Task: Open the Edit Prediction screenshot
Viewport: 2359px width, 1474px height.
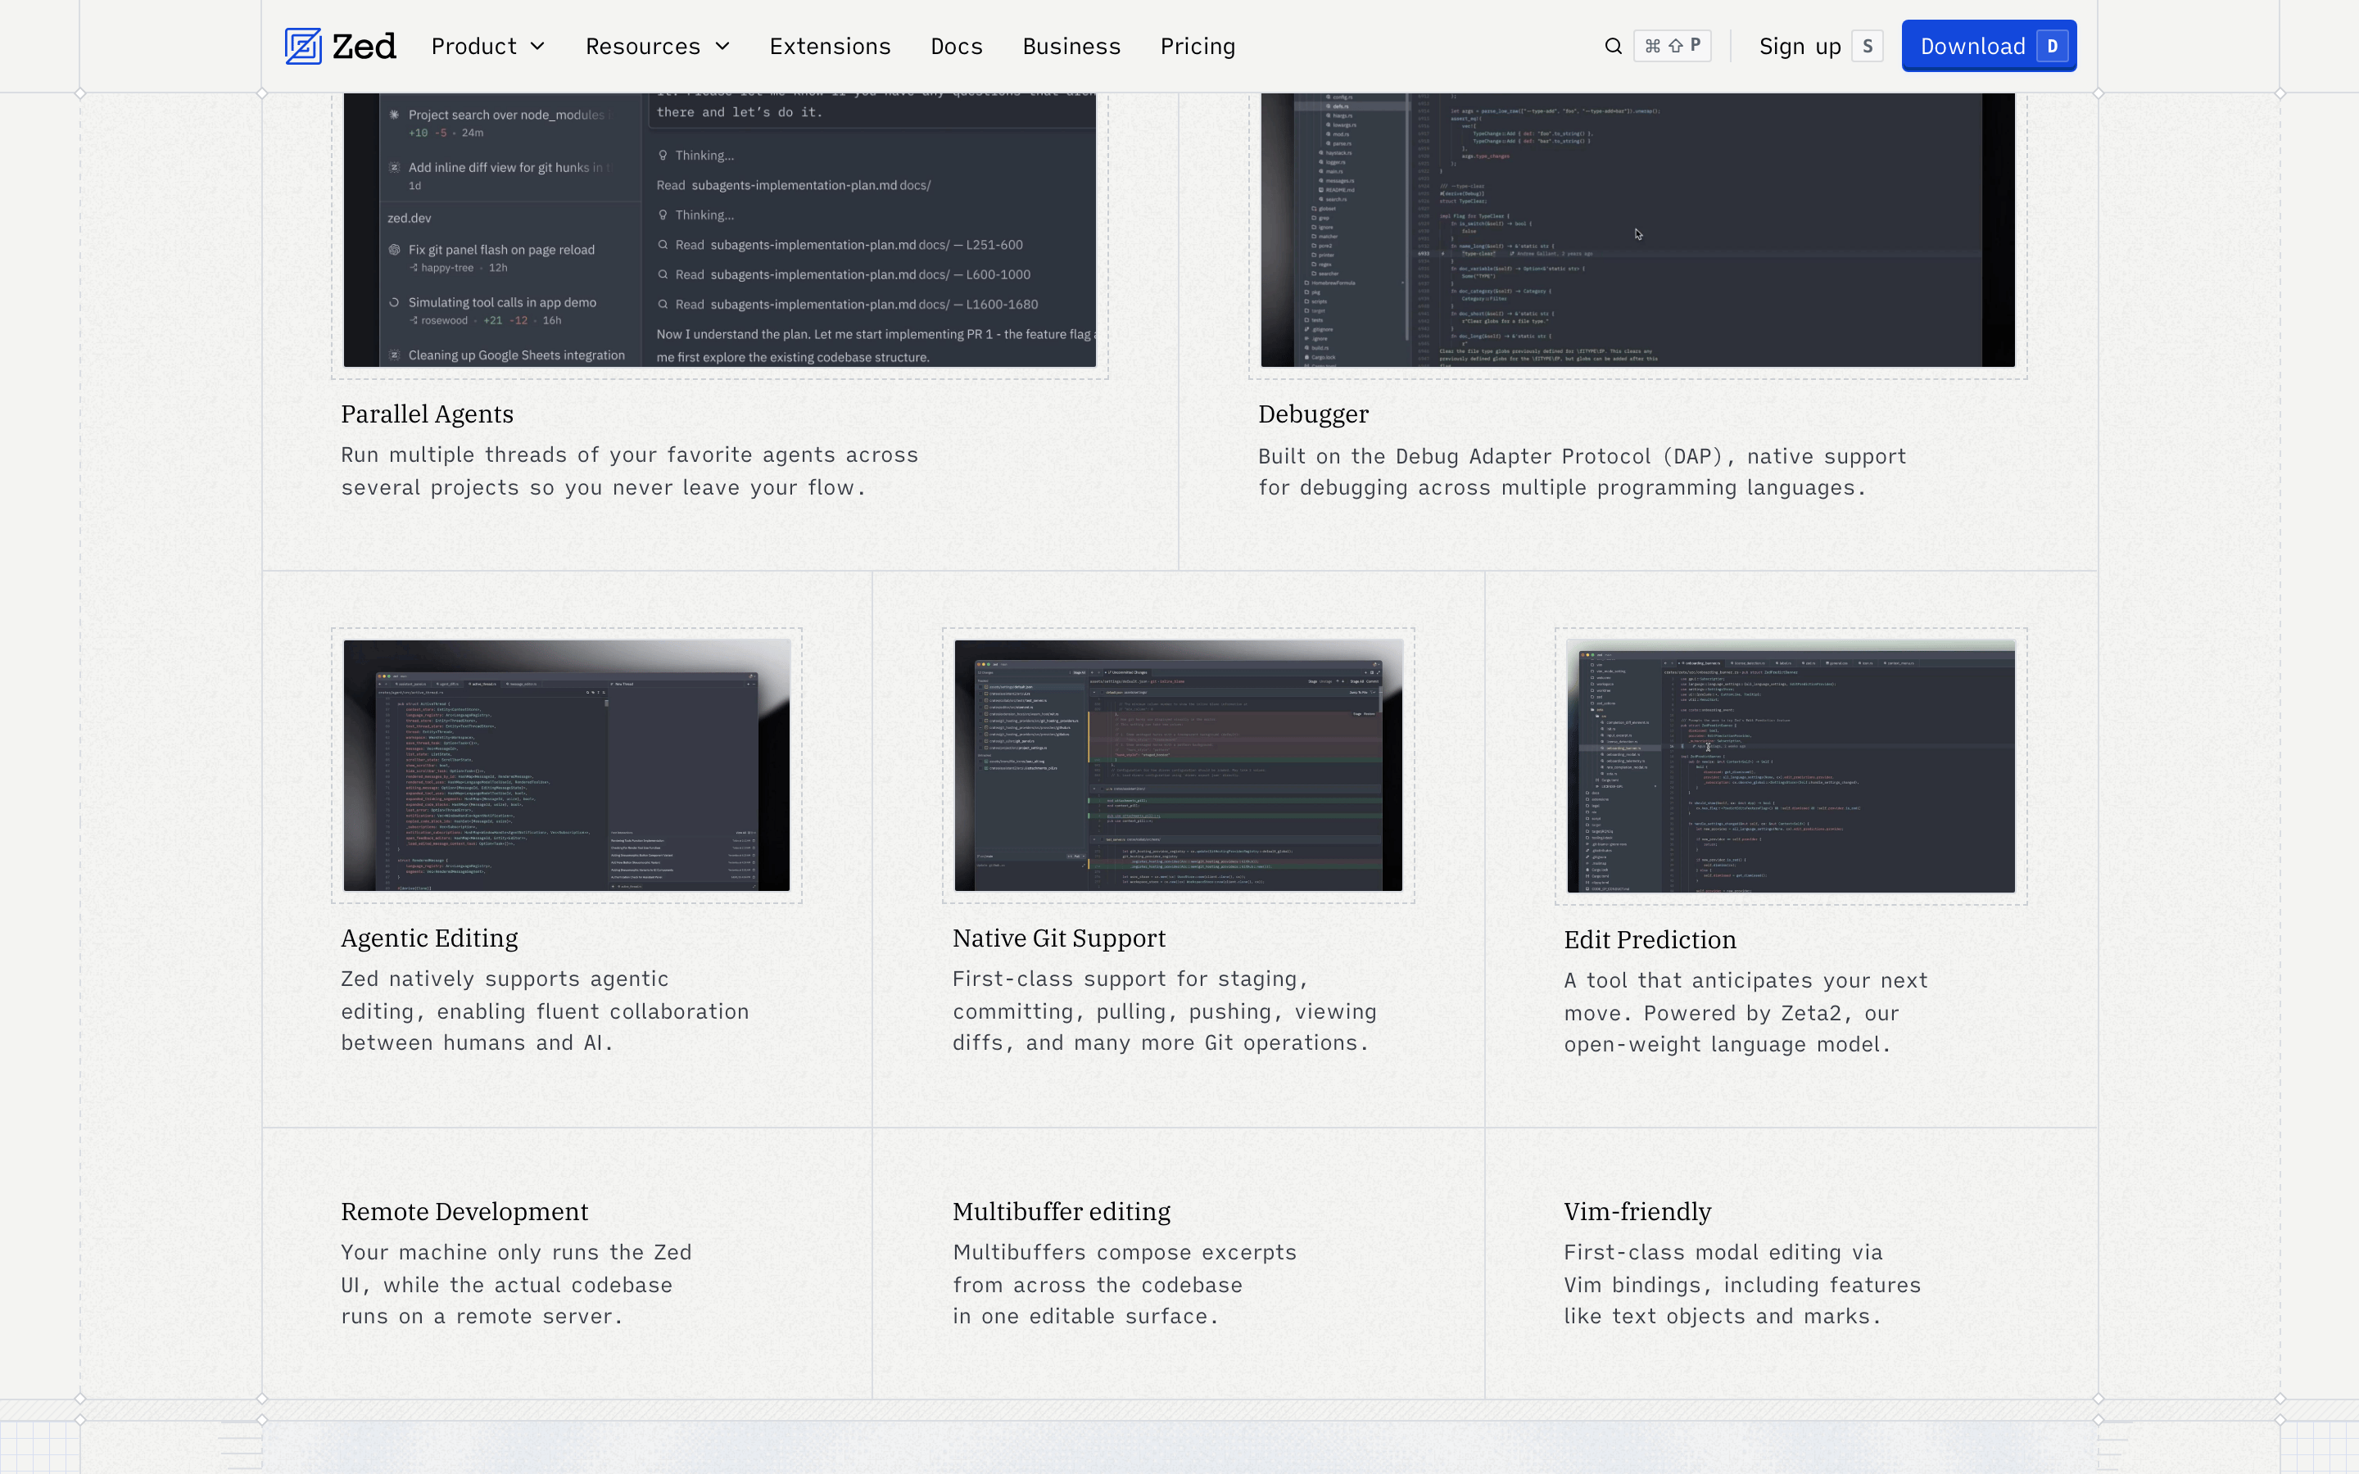Action: [1791, 766]
